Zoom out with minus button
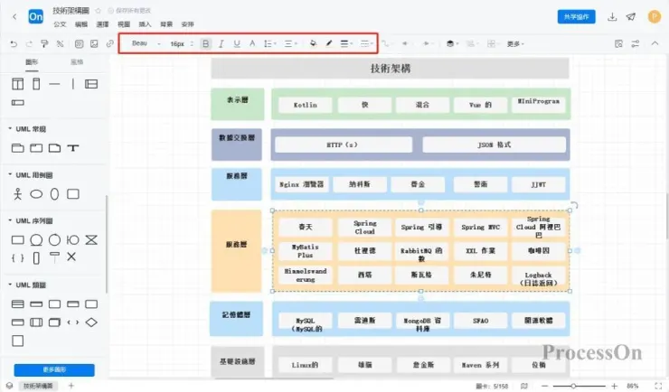Screen dimensions: 669x392 544,386
